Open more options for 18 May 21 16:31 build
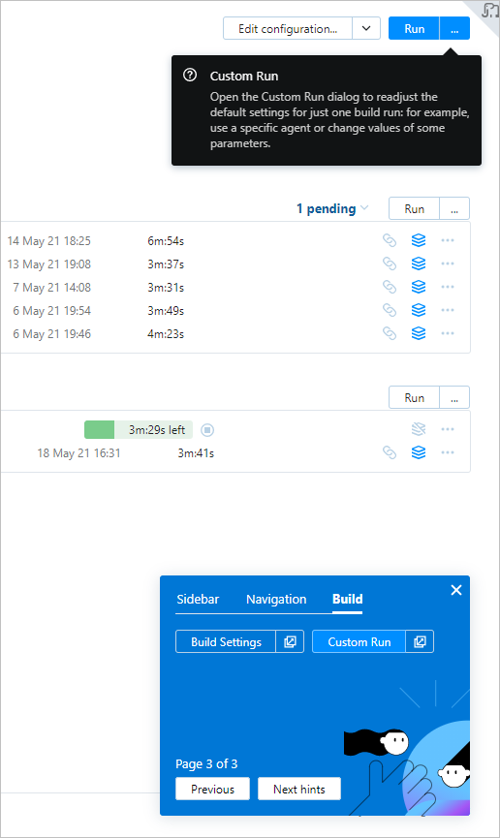Image resolution: width=500 pixels, height=838 pixels. click(448, 452)
